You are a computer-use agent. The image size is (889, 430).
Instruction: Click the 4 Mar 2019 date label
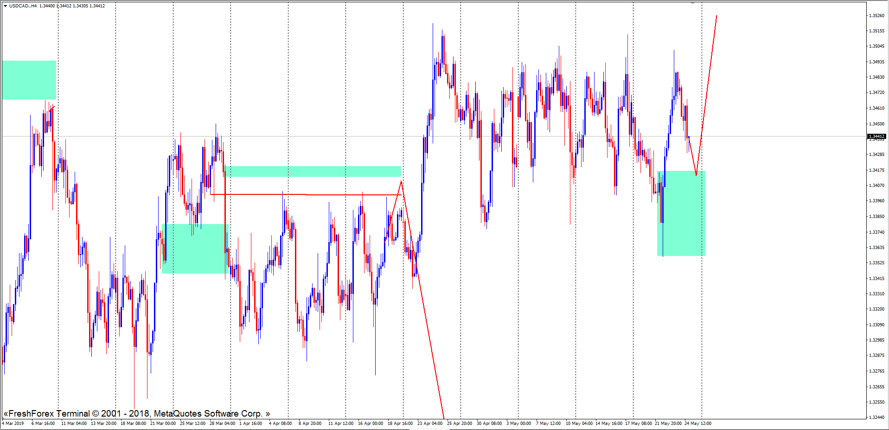pos(13,423)
